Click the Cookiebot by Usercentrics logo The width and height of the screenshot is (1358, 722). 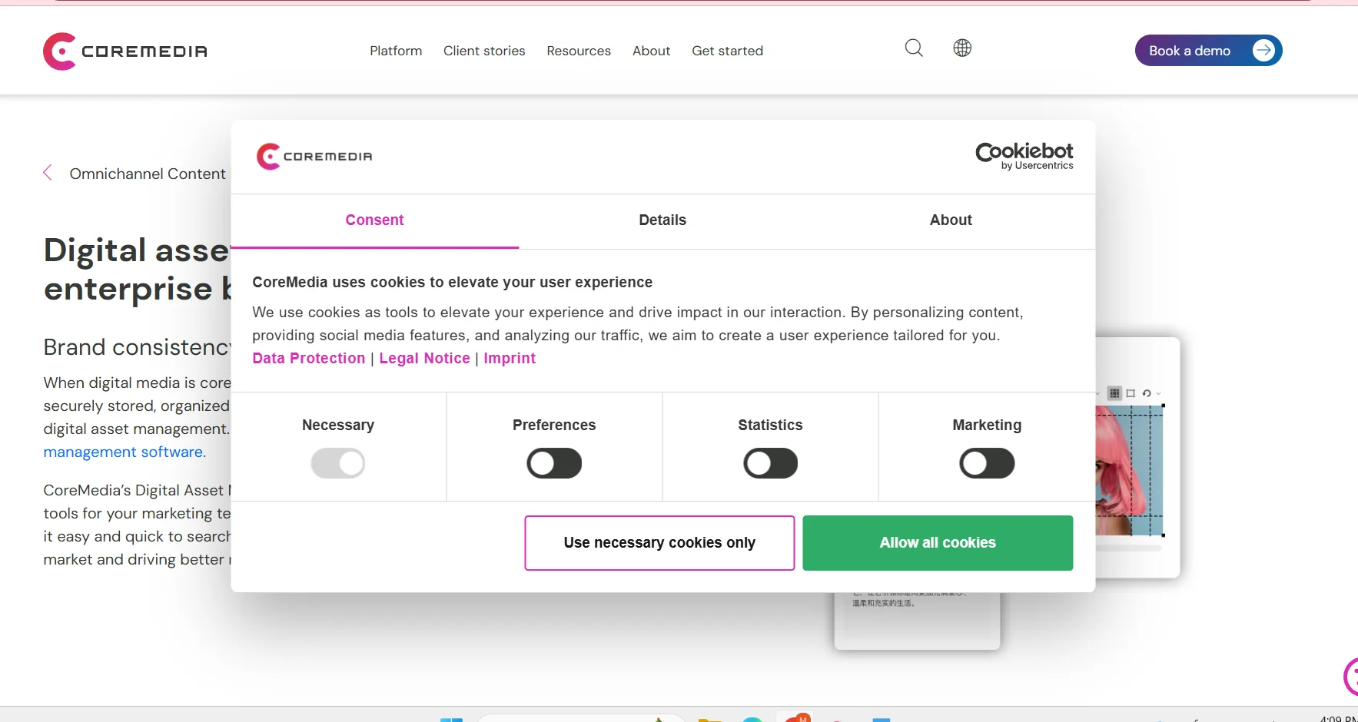1024,156
